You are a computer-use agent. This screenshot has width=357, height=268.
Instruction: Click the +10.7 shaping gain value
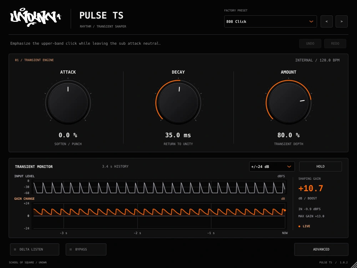pos(311,188)
